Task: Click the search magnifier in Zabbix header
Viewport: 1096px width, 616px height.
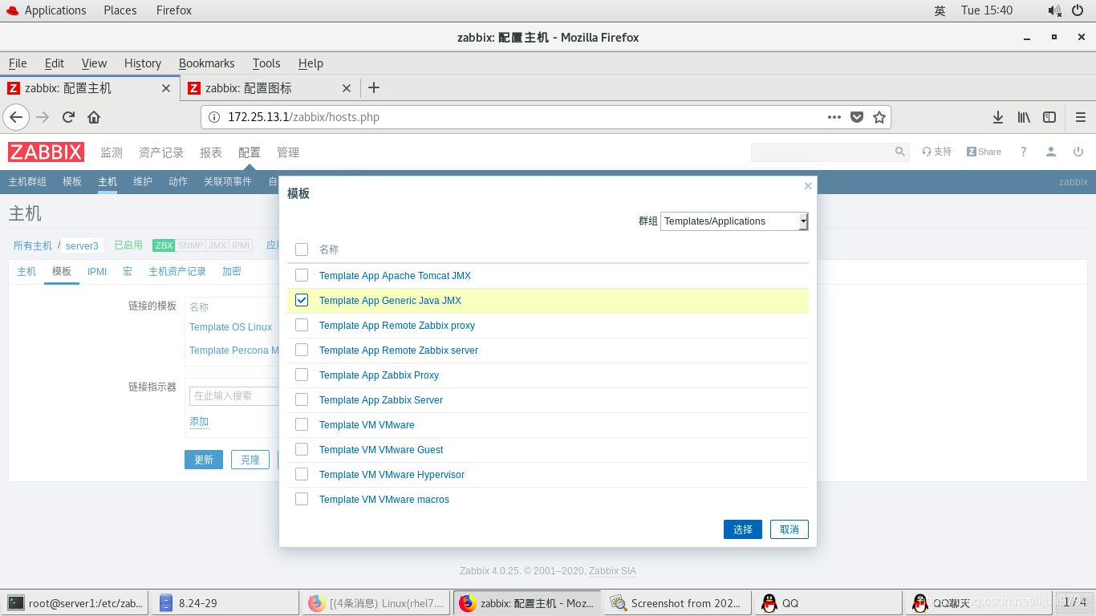Action: pos(899,152)
